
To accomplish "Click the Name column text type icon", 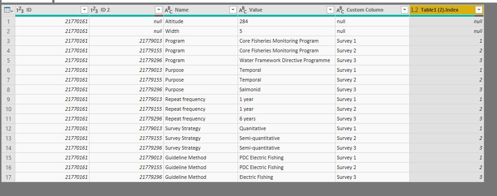I will tap(168, 10).
